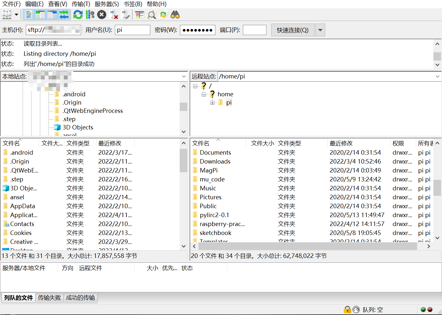Focus the 主机(H) host input field

(54, 30)
